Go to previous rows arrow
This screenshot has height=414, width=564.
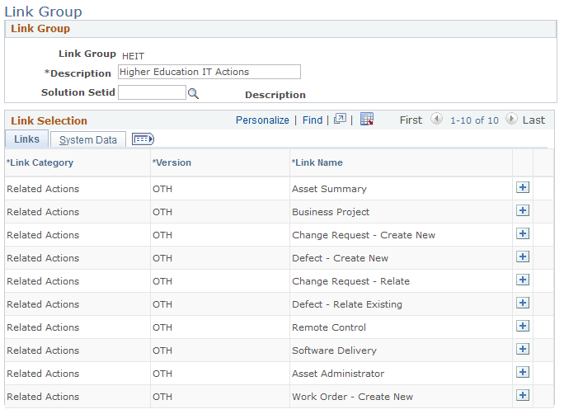tap(436, 119)
